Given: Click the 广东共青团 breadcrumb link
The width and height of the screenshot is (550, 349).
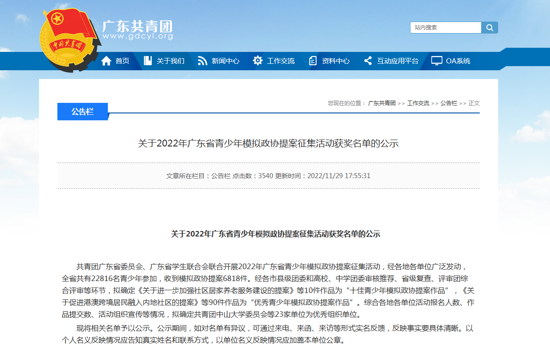Looking at the screenshot, I should [x=382, y=103].
